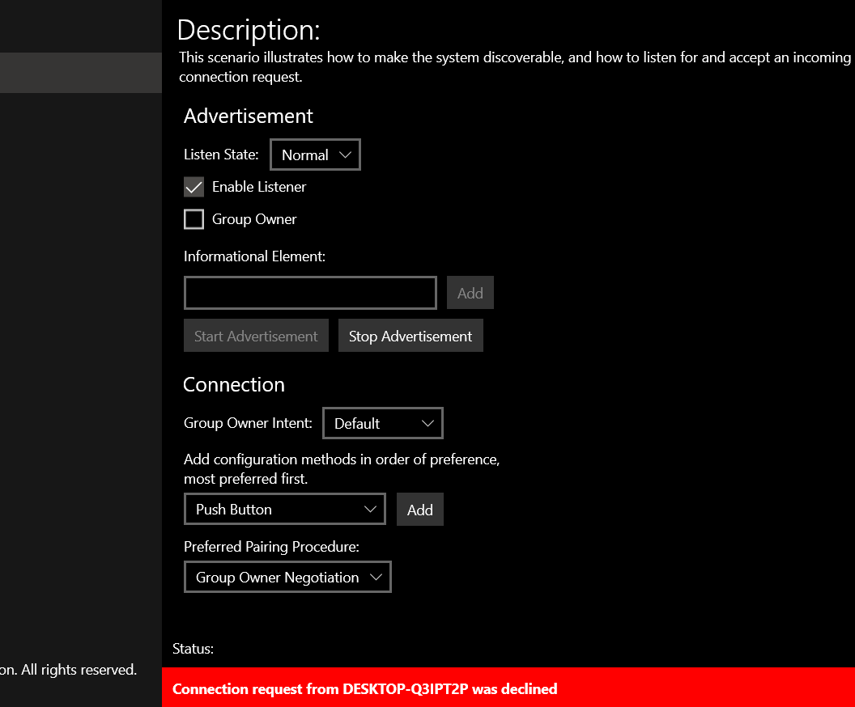855x707 pixels.
Task: Click Add to append the Push Button method
Action: pos(419,509)
